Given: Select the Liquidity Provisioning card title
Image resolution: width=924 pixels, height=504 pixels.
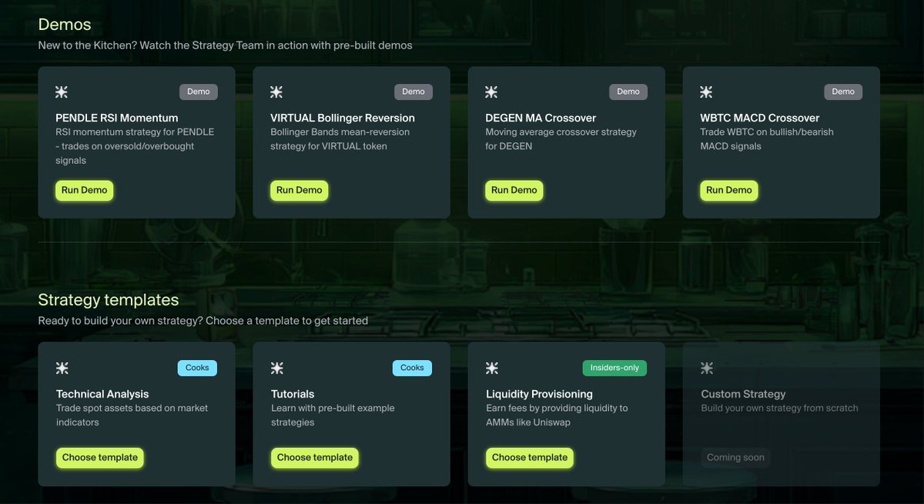Looking at the screenshot, I should pyautogui.click(x=541, y=394).
